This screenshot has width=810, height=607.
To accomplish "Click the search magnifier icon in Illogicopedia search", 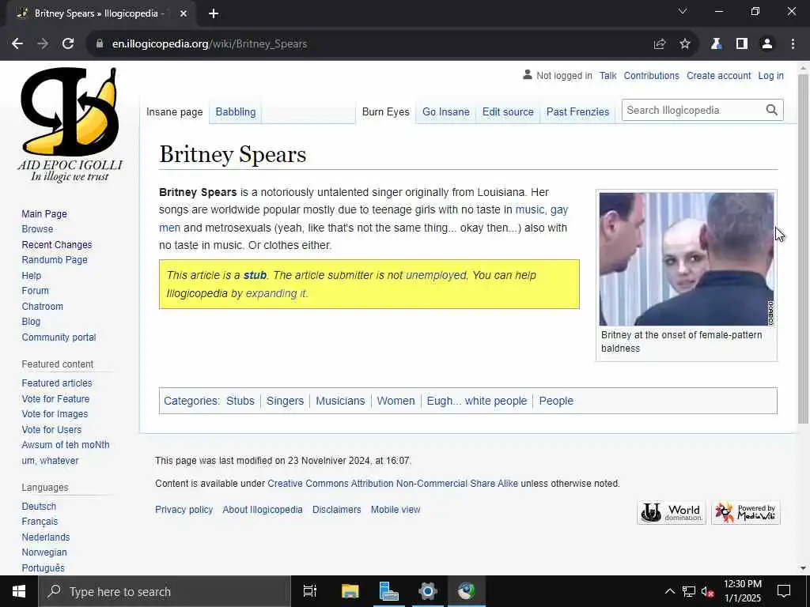I will point(771,110).
